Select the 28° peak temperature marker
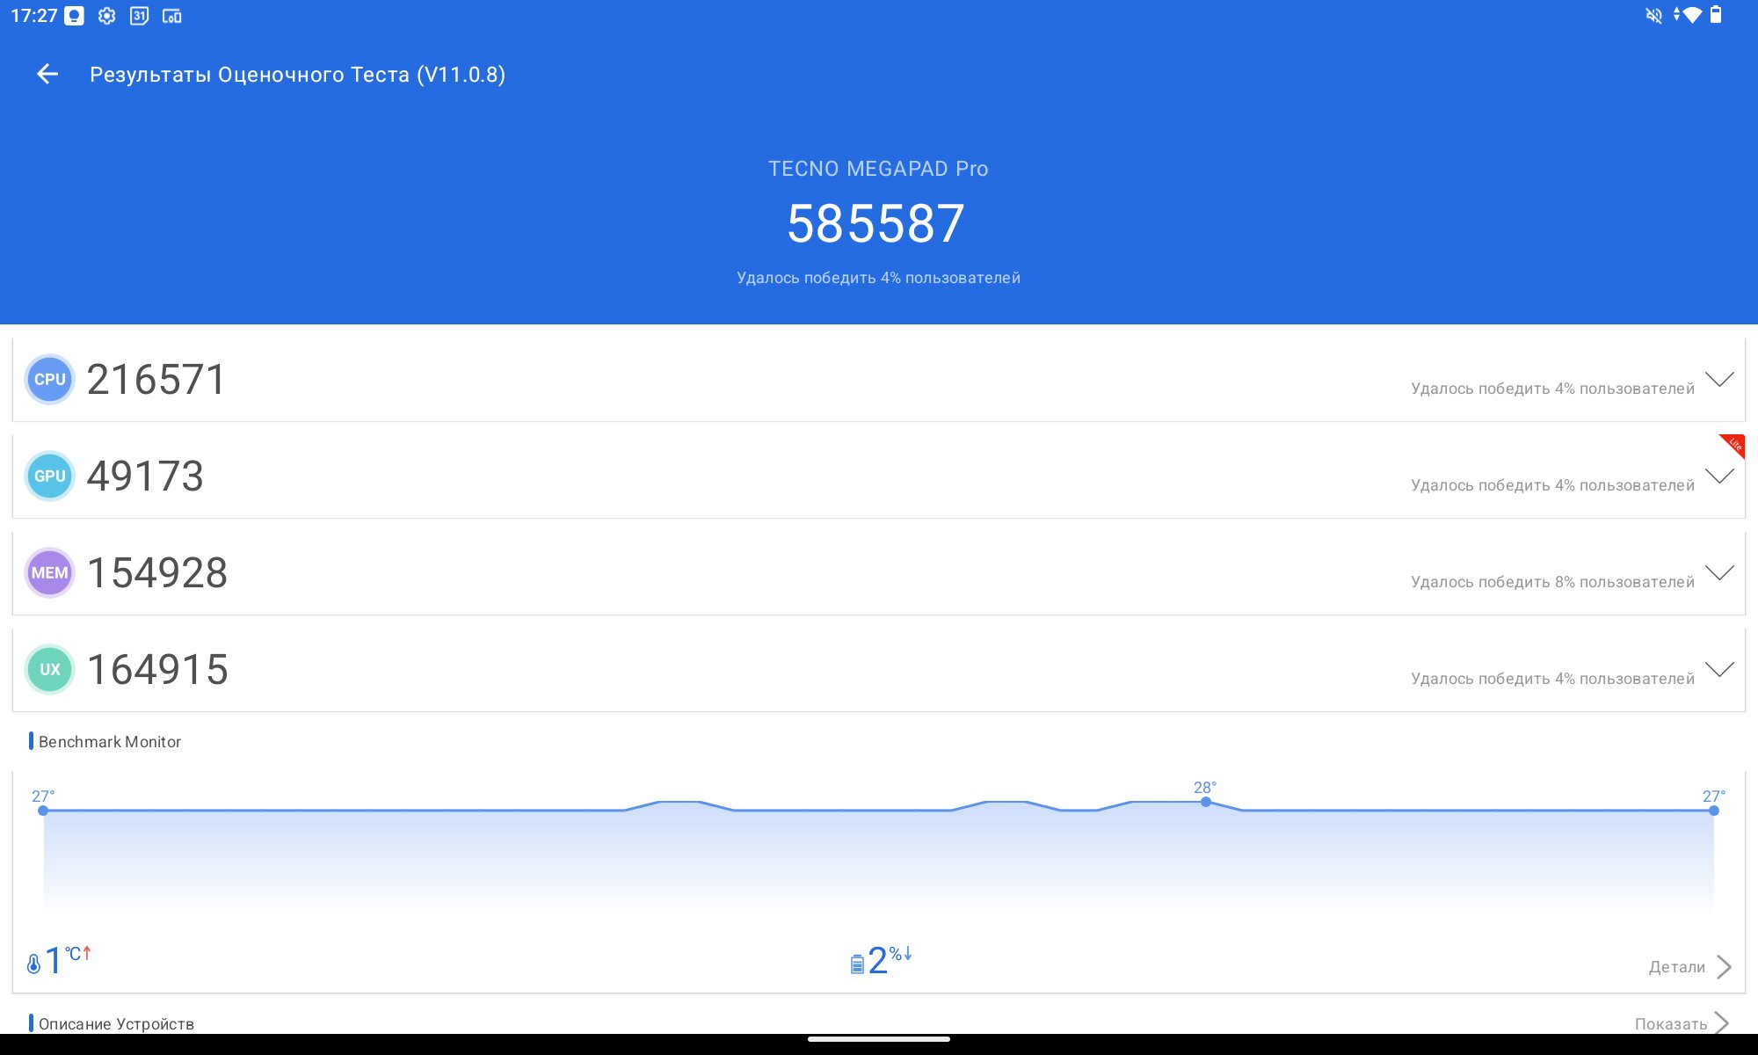 point(1206,801)
